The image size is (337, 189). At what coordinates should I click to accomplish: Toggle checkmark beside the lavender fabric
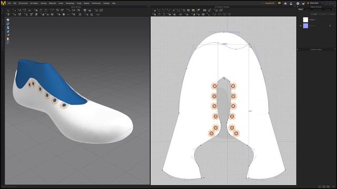coord(301,26)
